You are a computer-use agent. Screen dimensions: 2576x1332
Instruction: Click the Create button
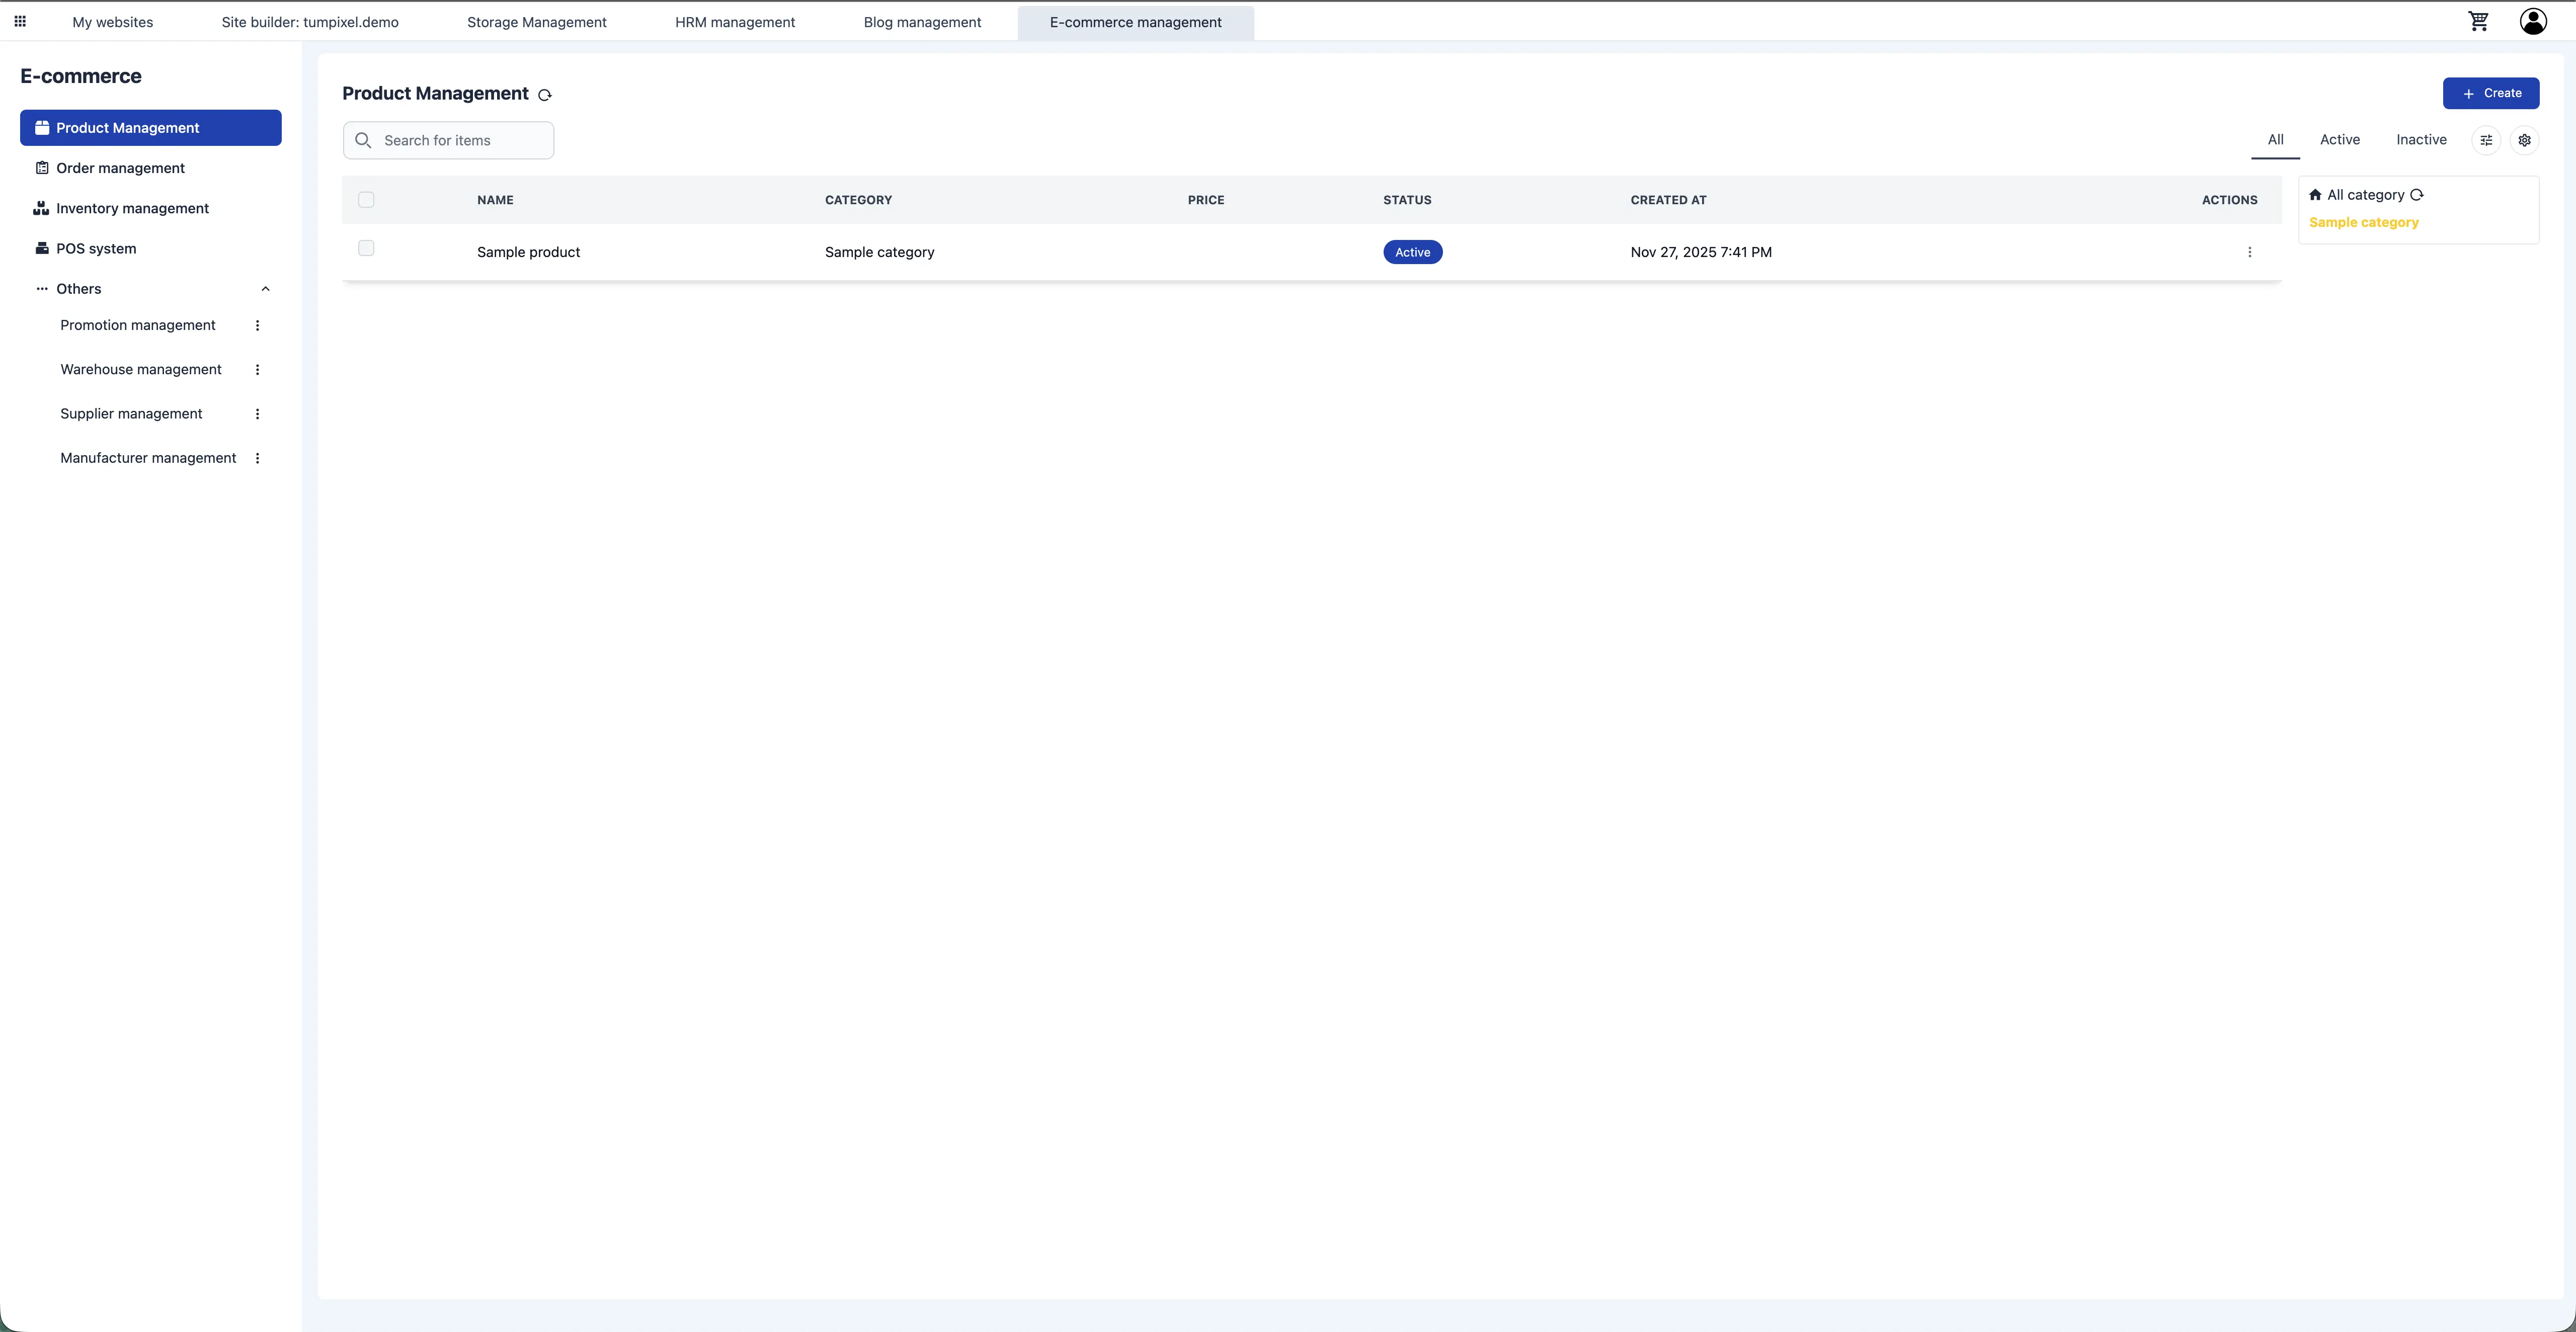[x=2491, y=93]
